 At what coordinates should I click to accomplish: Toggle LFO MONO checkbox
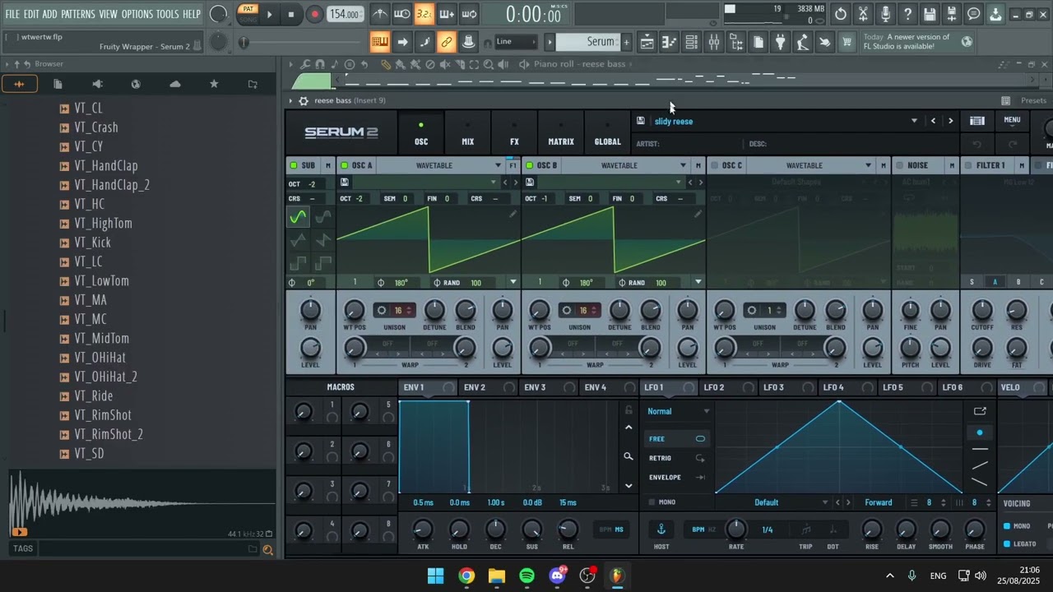pos(652,502)
